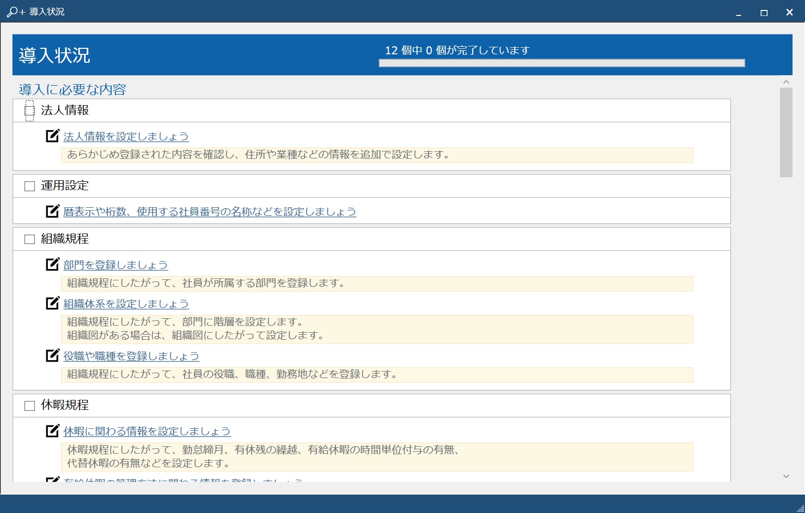Open the 法人情報を設定しましょう link
This screenshot has height=513, width=805.
126,136
